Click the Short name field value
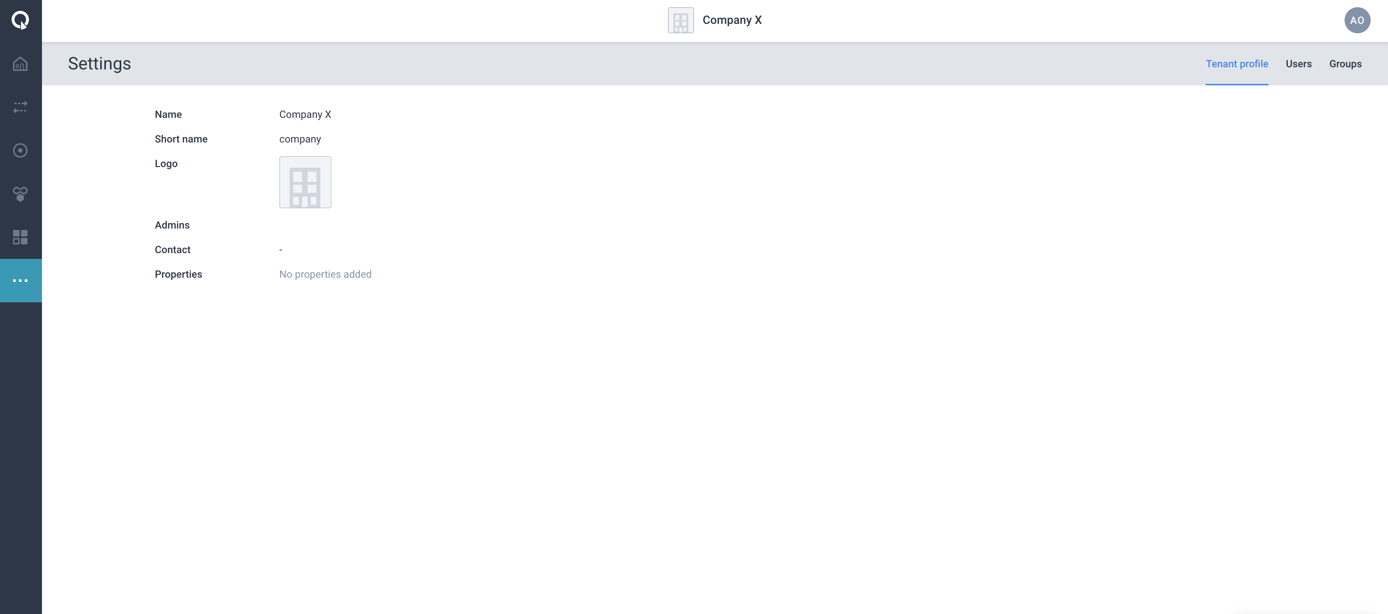The height and width of the screenshot is (614, 1388). (x=299, y=138)
